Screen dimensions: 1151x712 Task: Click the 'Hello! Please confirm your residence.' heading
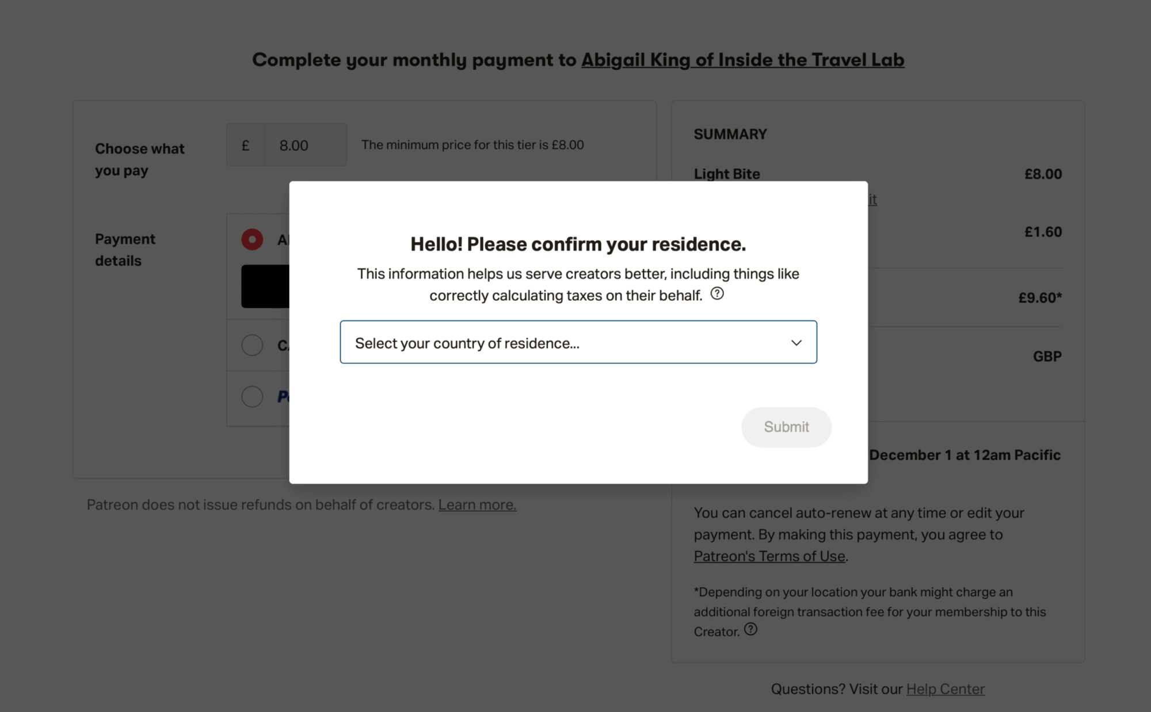[x=578, y=244]
